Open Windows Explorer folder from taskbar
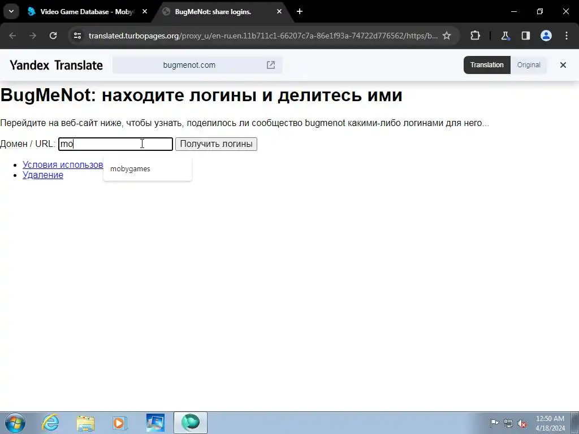Screen dimensions: 579x434 85,423
